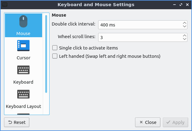The image size is (192, 131).
Task: Open the Cursor settings icon
Action: [x=23, y=46]
